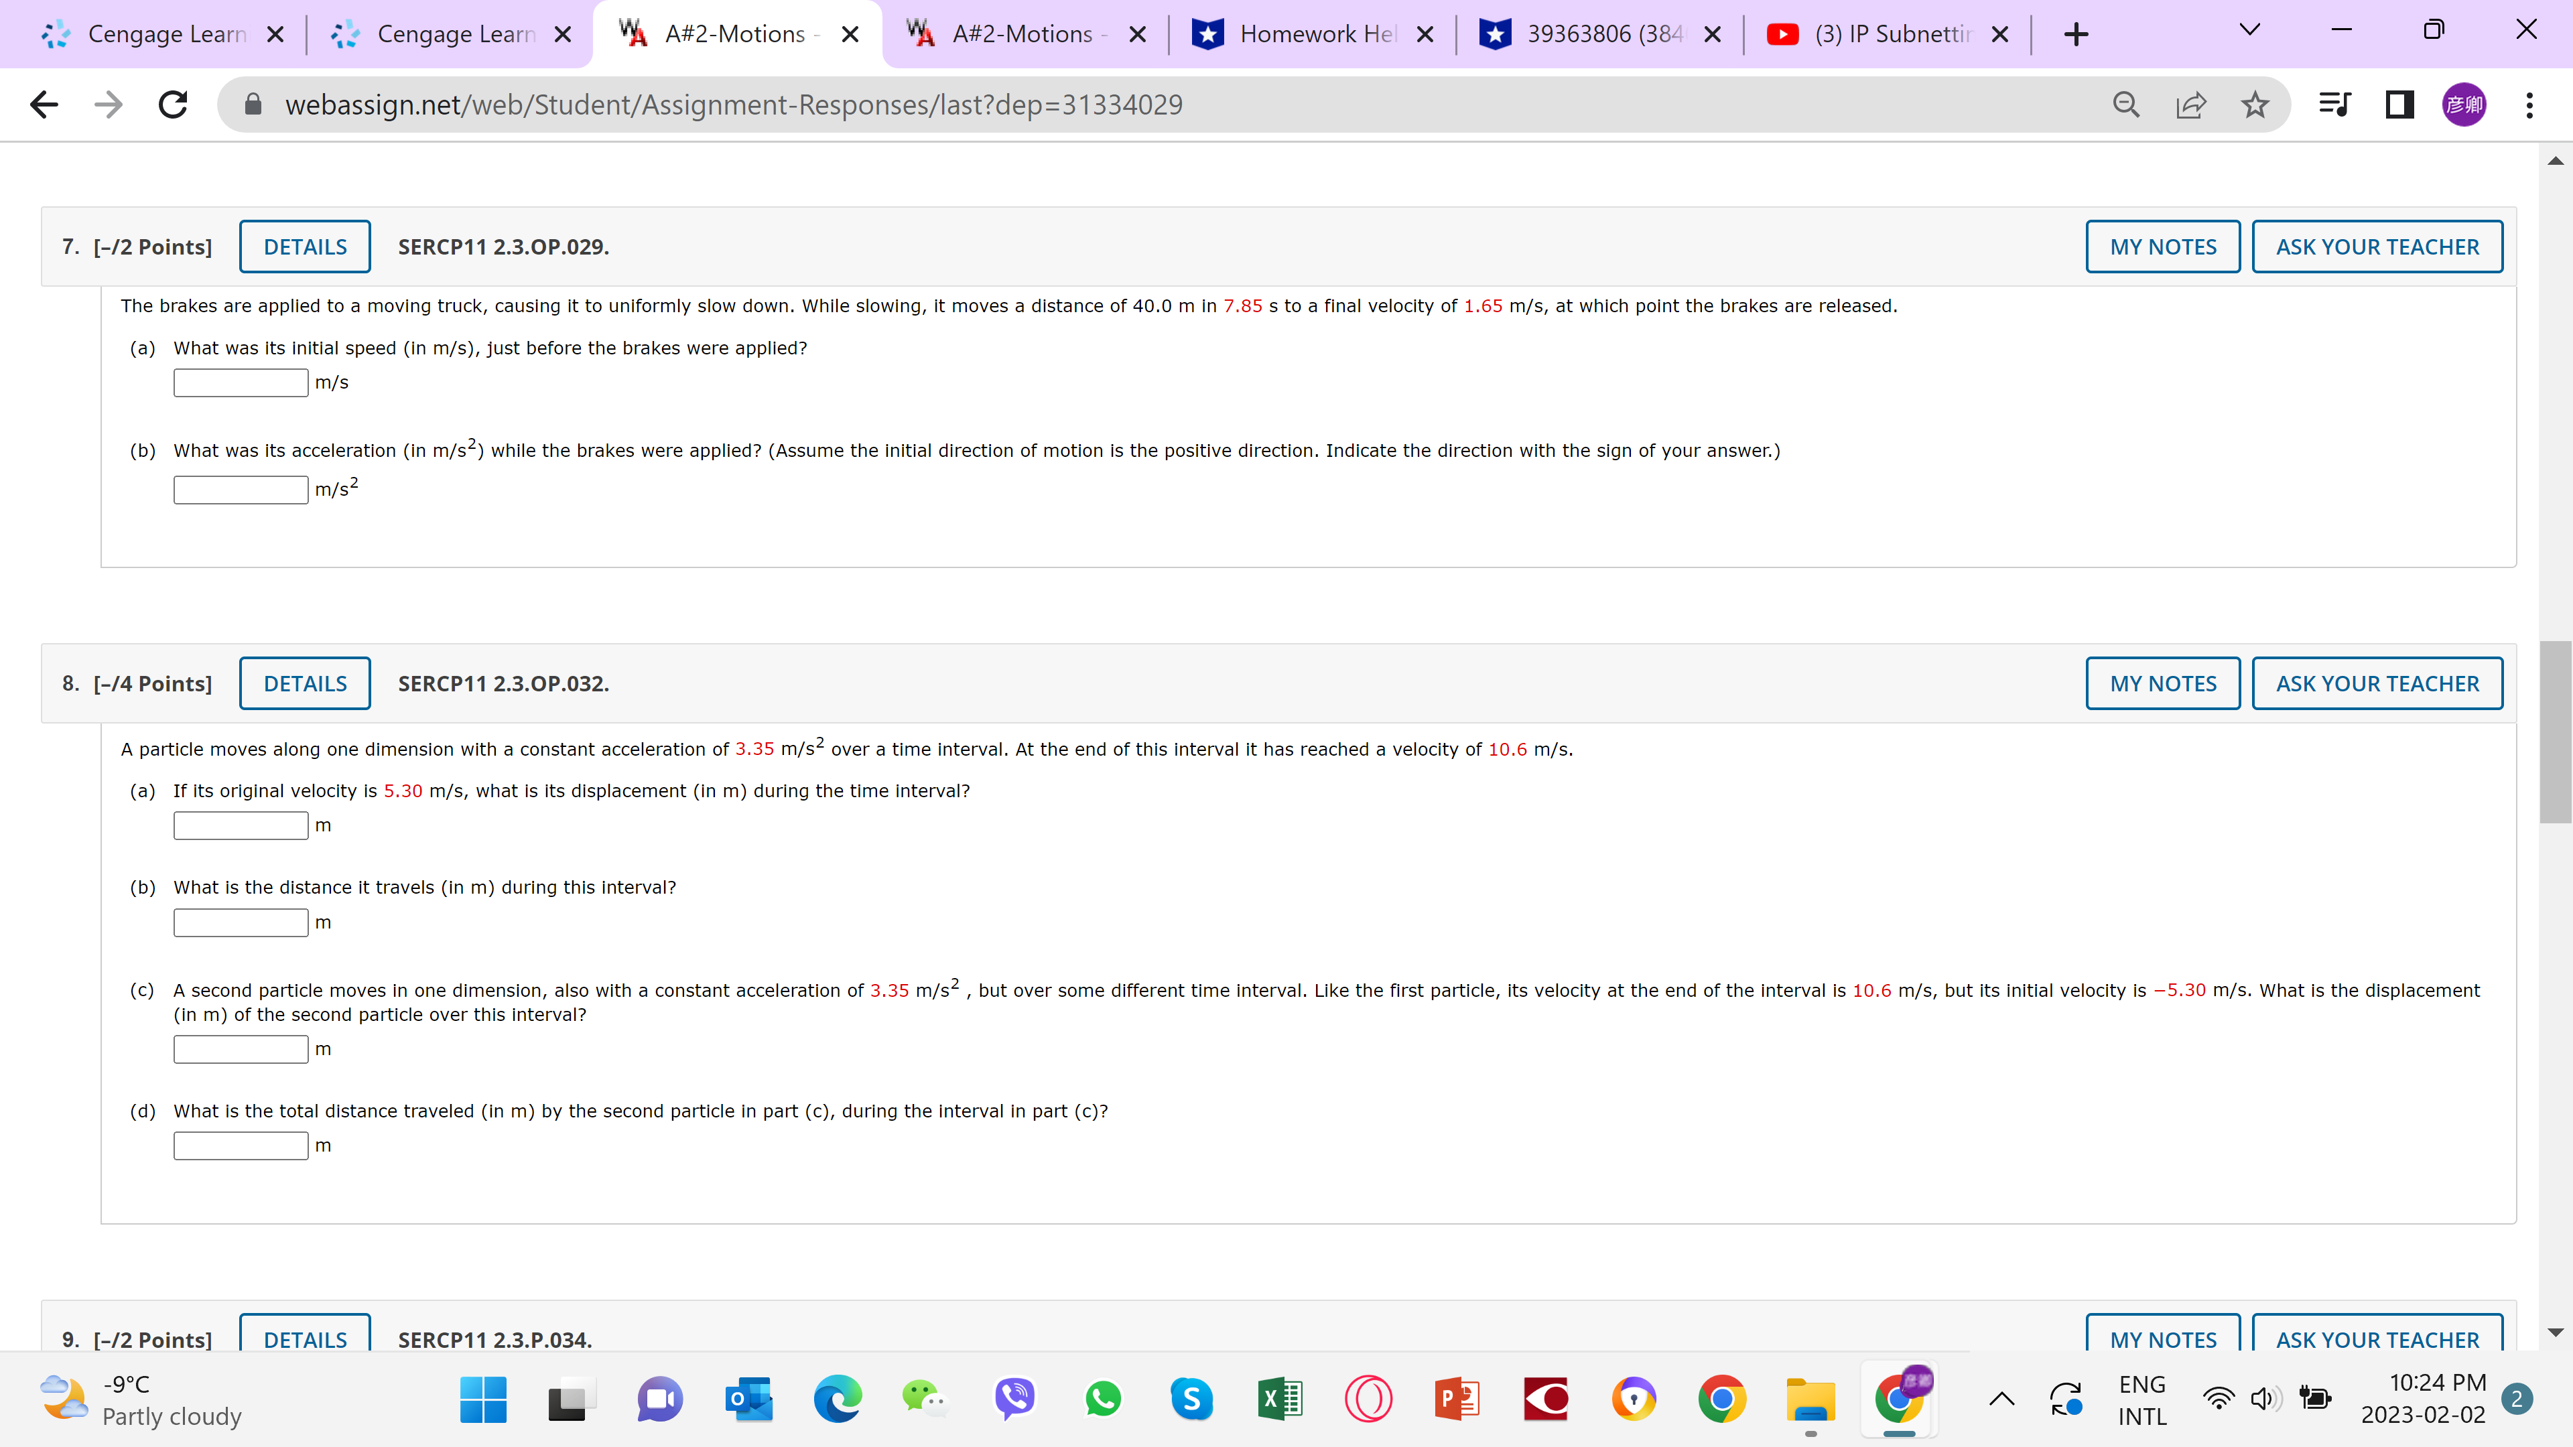Switch to the Homework Help tab
2573x1447 pixels.
click(x=1299, y=33)
